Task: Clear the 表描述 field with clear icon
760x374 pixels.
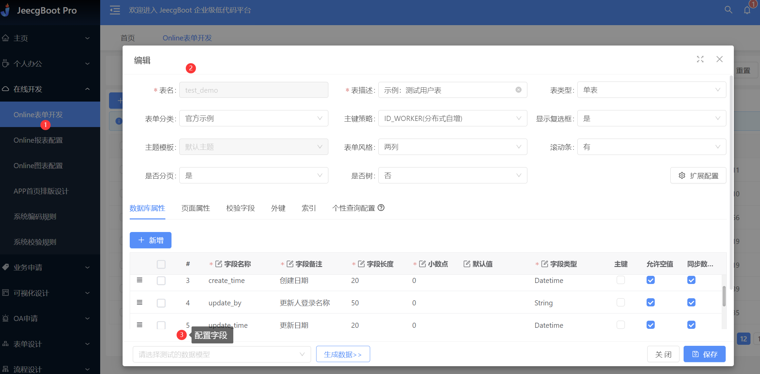Action: click(518, 90)
